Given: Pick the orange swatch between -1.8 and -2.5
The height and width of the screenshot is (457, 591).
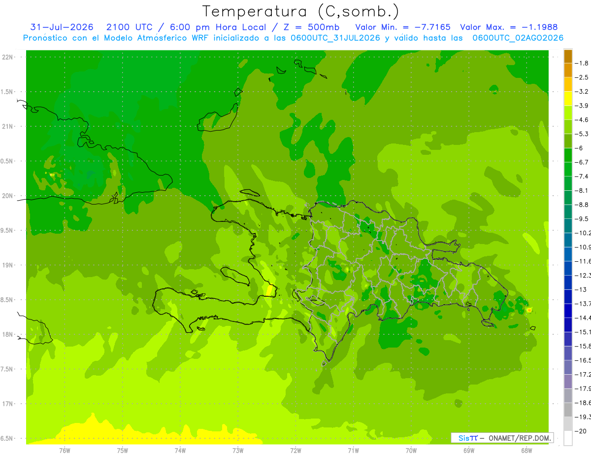Looking at the screenshot, I should coord(568,70).
